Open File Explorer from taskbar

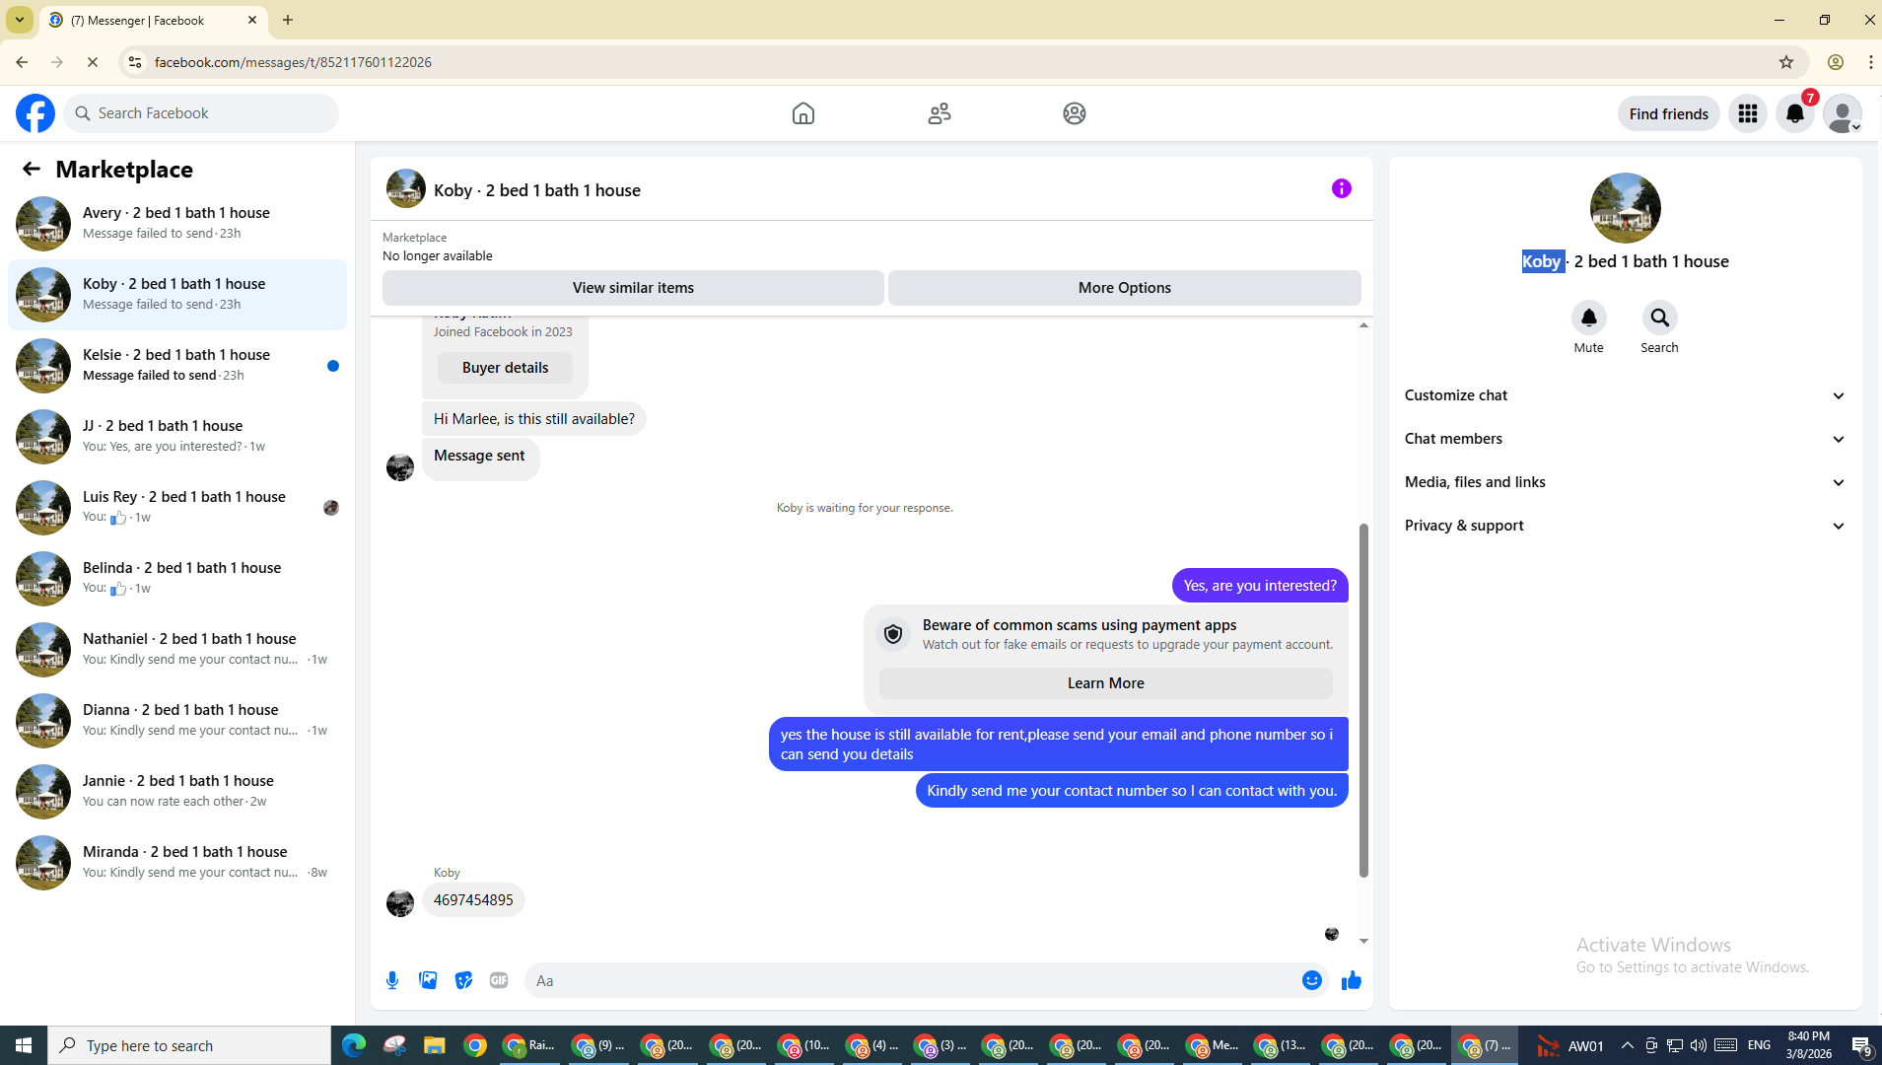coord(434,1045)
